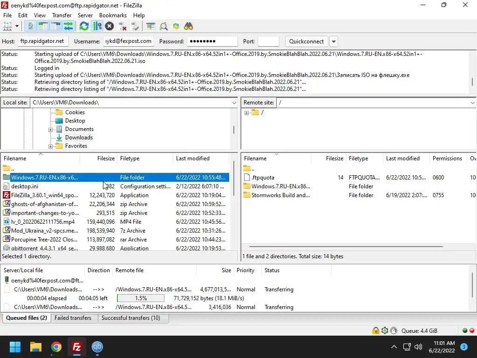Expand the remote root folder
This screenshot has width=477, height=358.
(247, 113)
